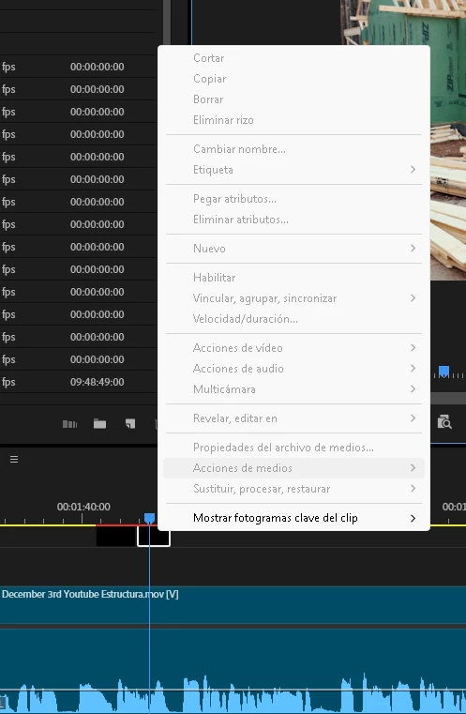Expand the Etiqueta submenu
The image size is (466, 714).
pyautogui.click(x=293, y=170)
